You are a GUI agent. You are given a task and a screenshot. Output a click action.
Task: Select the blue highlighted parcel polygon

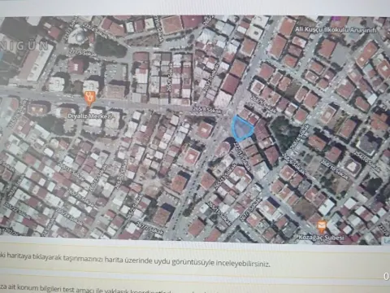click(x=241, y=129)
